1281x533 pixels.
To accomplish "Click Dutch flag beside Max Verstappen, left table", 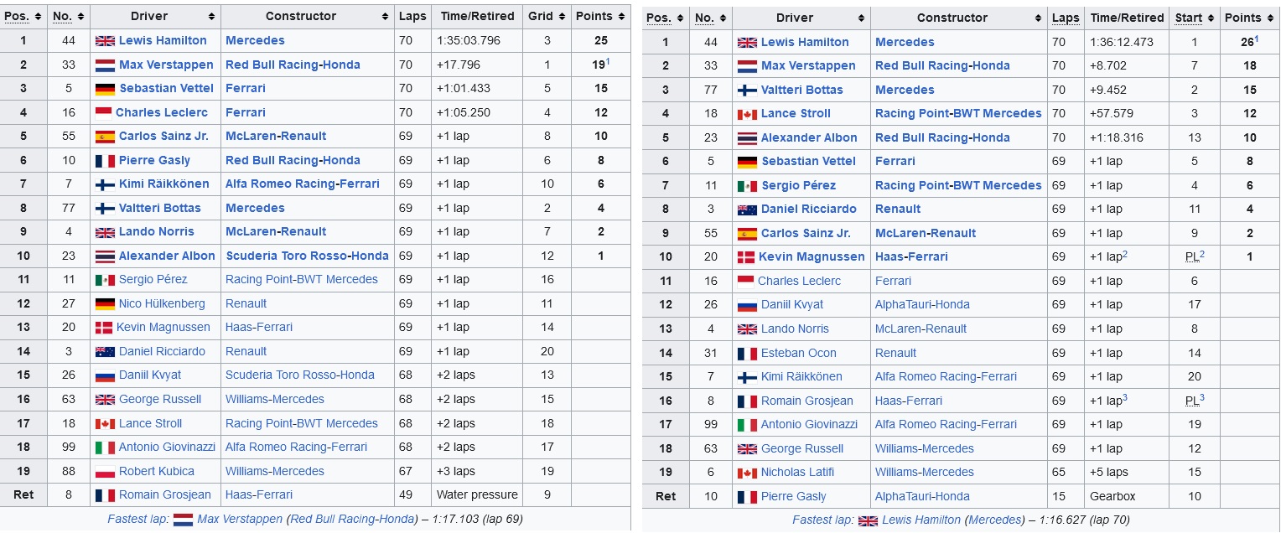I will pos(105,65).
